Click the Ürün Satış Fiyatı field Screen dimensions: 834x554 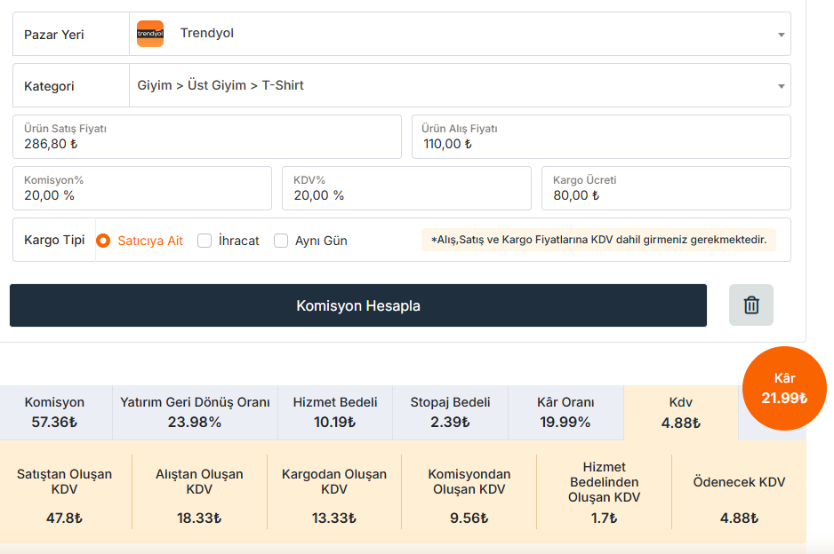coord(207,137)
